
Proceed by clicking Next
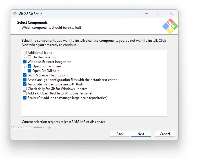141,134
